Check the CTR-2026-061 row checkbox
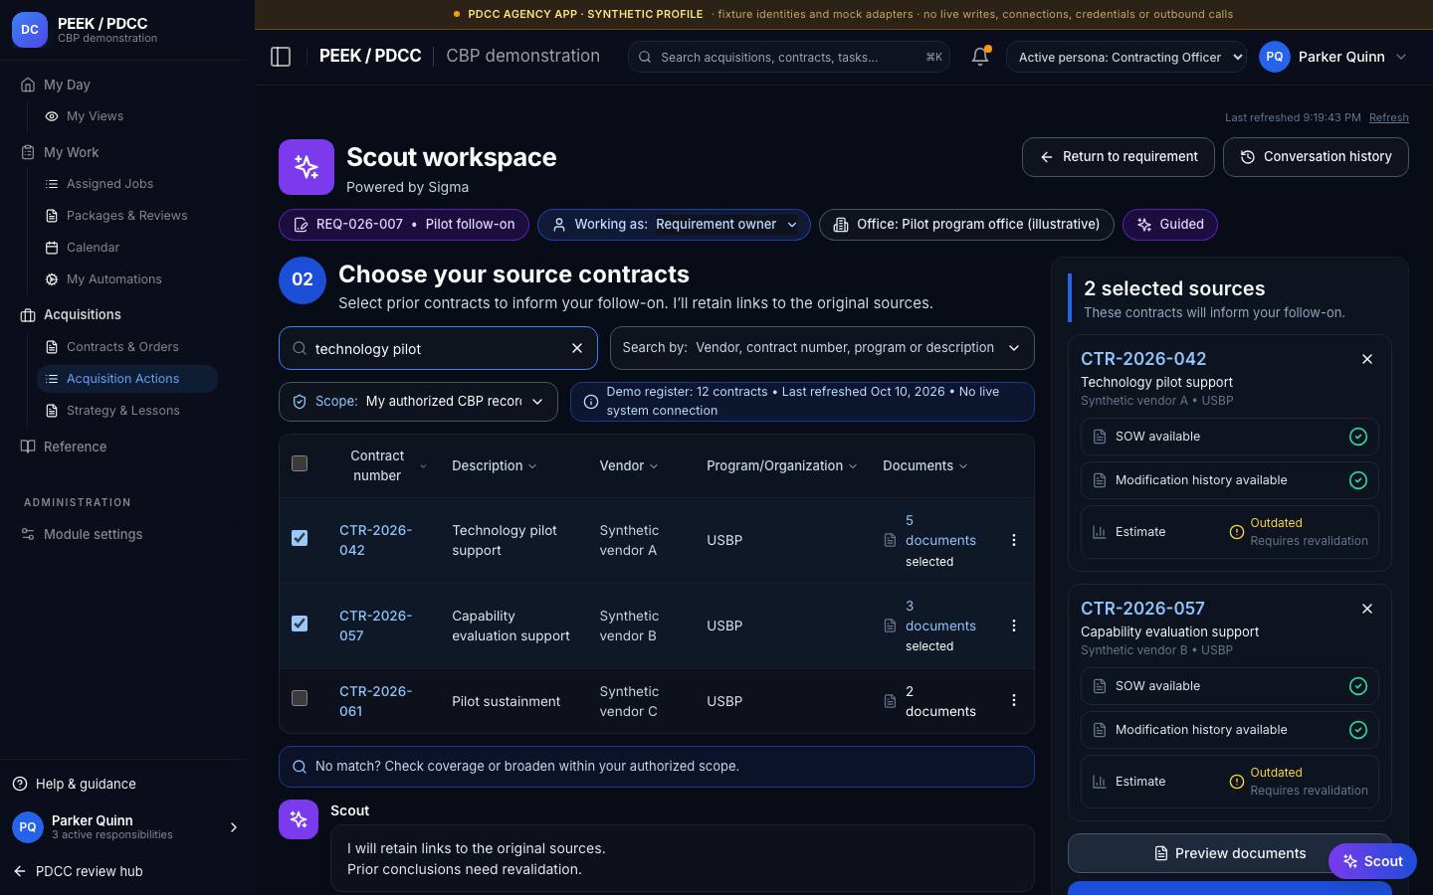This screenshot has height=895, width=1433. (x=300, y=698)
